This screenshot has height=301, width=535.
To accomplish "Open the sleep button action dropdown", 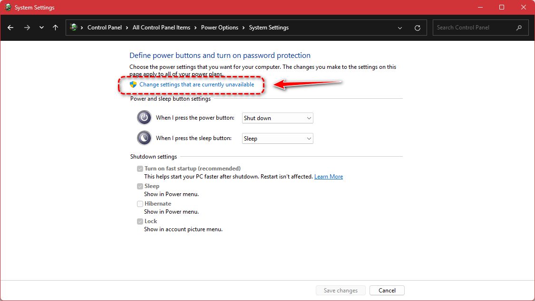I will (277, 138).
